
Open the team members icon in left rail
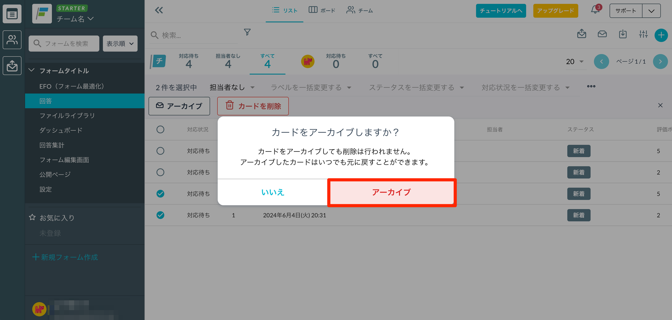point(12,40)
